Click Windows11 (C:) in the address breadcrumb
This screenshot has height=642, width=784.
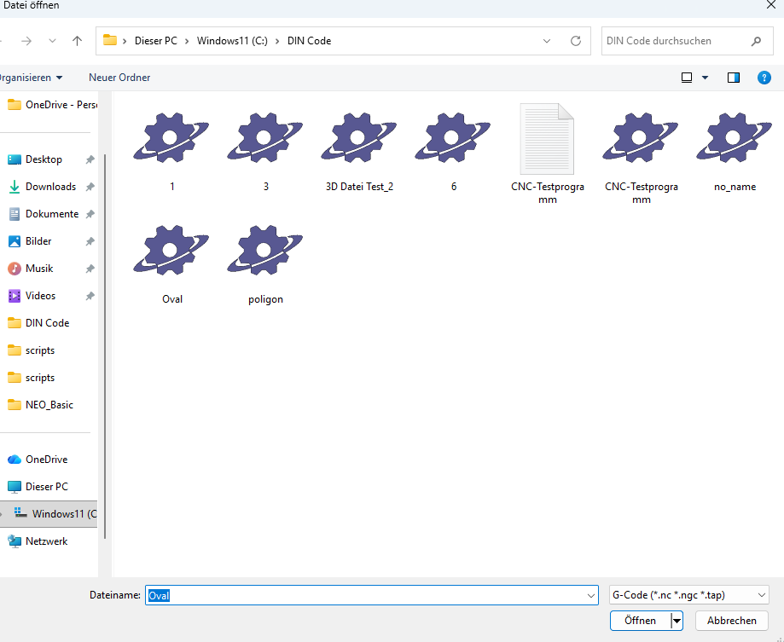pos(232,41)
